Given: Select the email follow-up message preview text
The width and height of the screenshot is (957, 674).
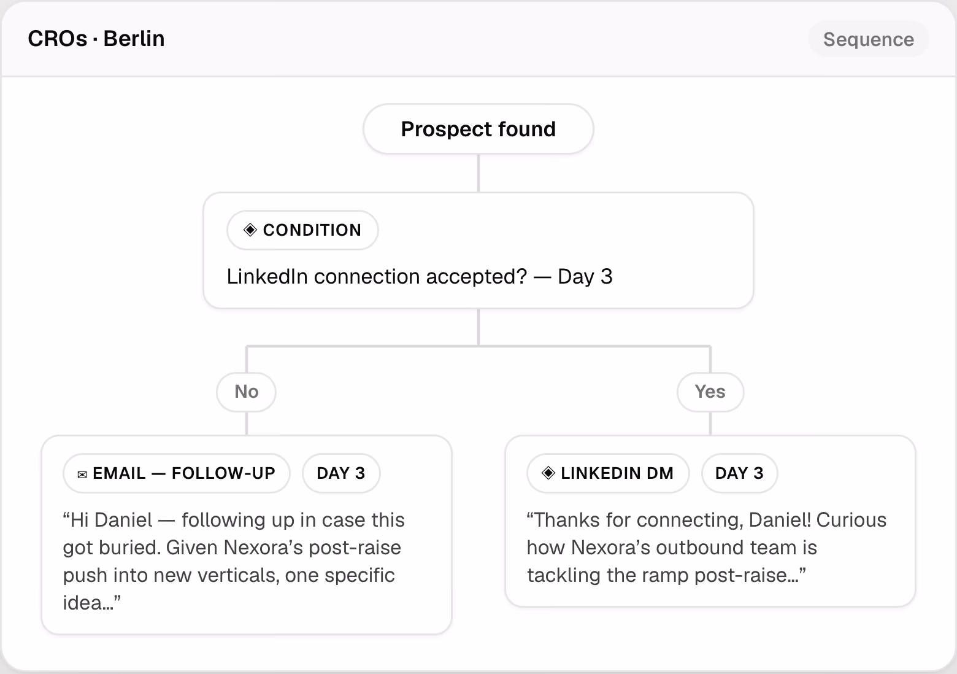Looking at the screenshot, I should [234, 561].
